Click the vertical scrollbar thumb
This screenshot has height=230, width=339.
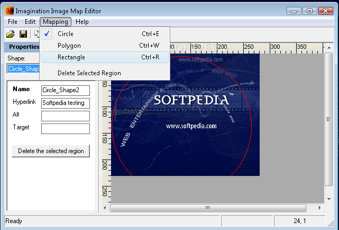click(x=329, y=119)
